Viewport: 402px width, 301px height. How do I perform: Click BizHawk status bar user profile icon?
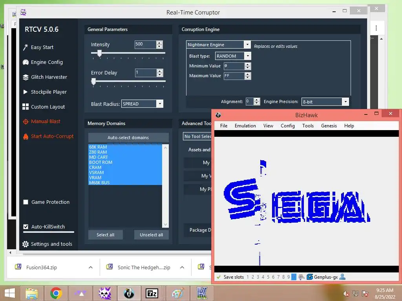pos(342,277)
